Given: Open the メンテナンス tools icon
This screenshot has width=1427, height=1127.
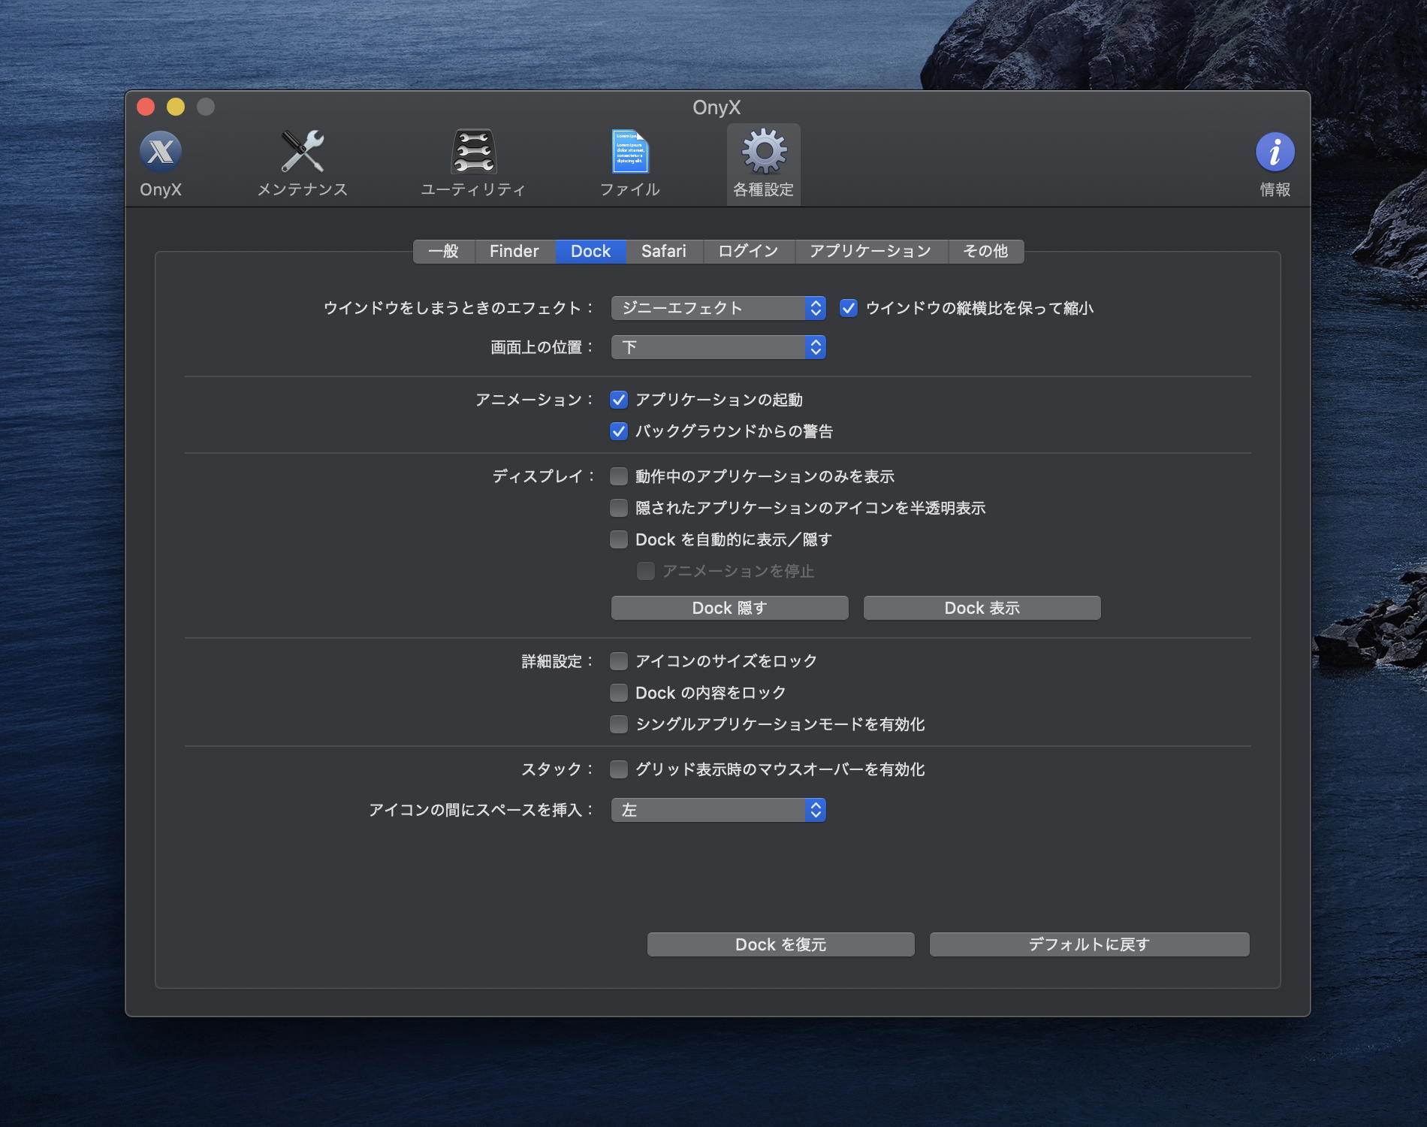Looking at the screenshot, I should (303, 164).
